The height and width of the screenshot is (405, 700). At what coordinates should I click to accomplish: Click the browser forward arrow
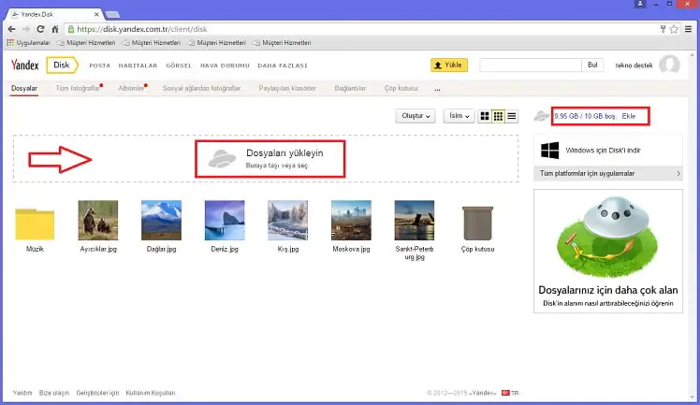click(x=26, y=29)
